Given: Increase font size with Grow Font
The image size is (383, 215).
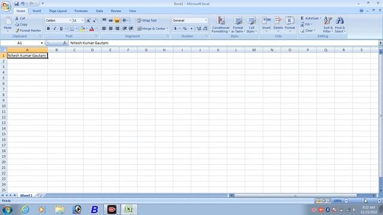Looking at the screenshot, I should point(89,20).
